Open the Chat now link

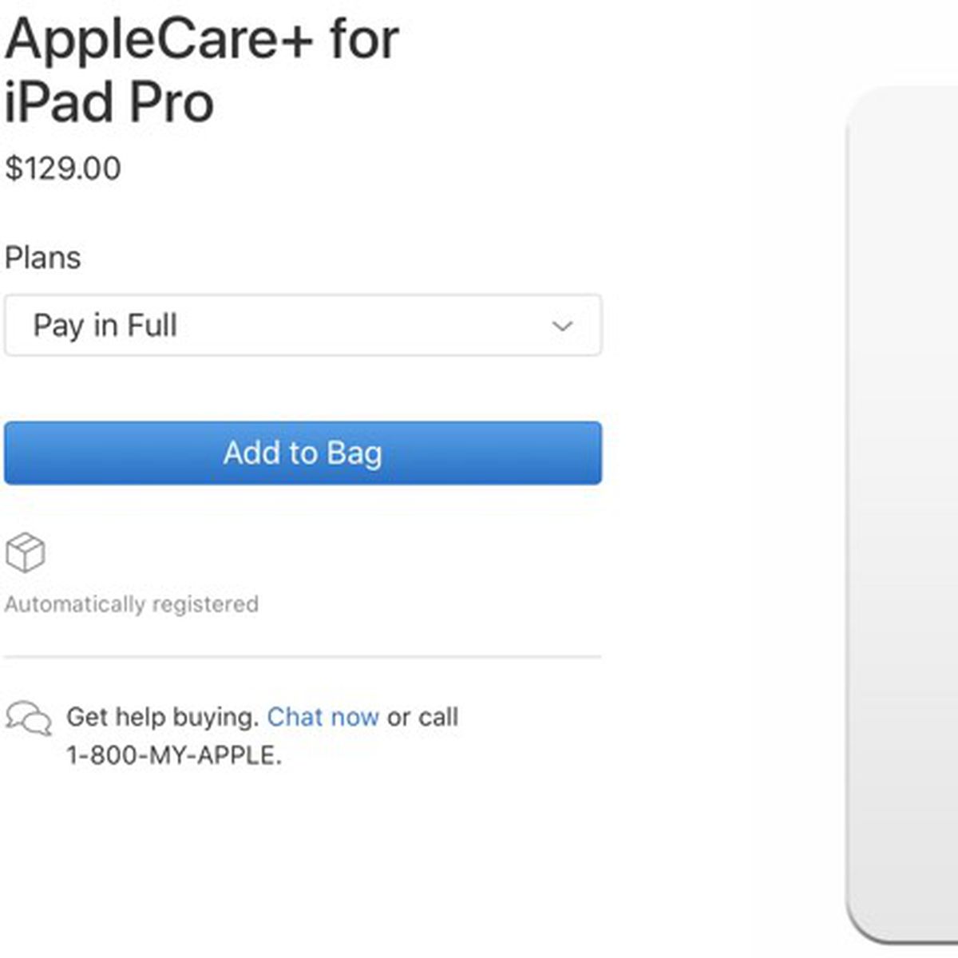(x=323, y=717)
